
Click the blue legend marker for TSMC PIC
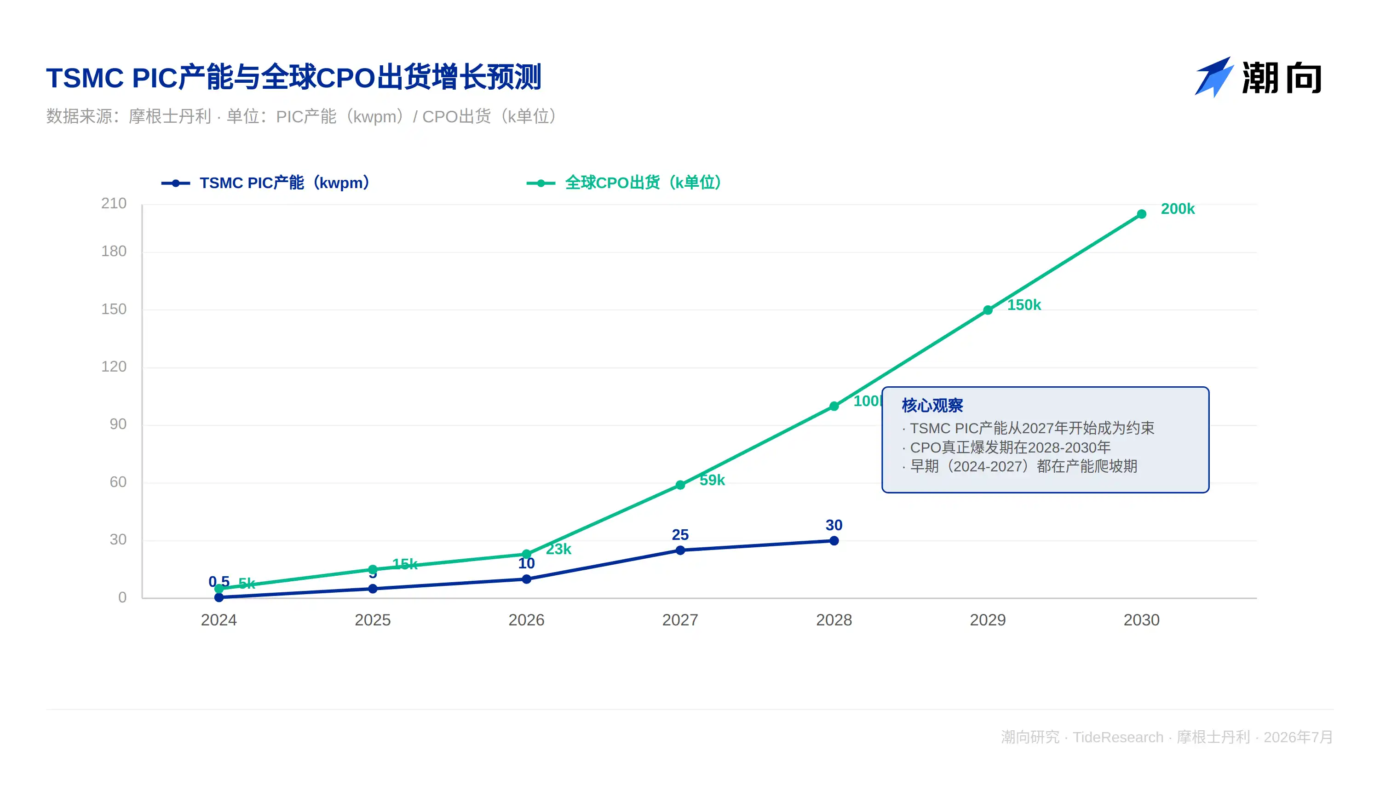[175, 183]
